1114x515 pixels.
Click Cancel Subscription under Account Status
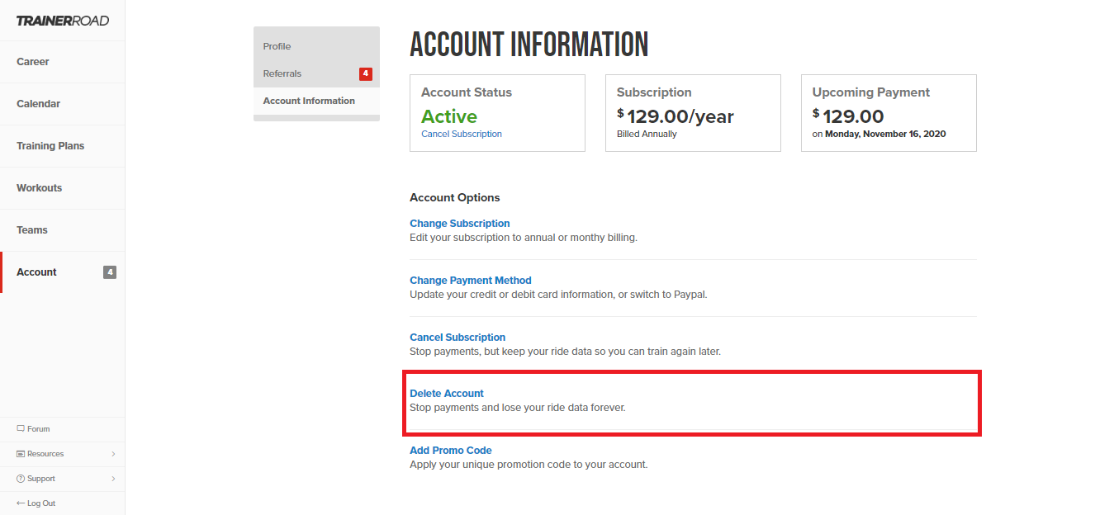coord(461,133)
